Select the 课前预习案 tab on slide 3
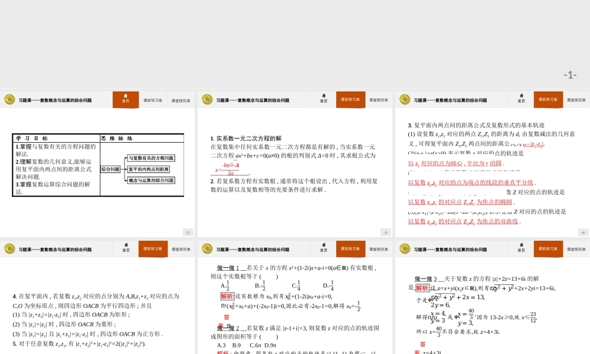590x354 pixels. tap(350, 100)
